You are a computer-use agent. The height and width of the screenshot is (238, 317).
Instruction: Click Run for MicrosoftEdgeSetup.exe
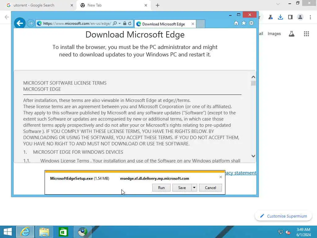pyautogui.click(x=161, y=187)
